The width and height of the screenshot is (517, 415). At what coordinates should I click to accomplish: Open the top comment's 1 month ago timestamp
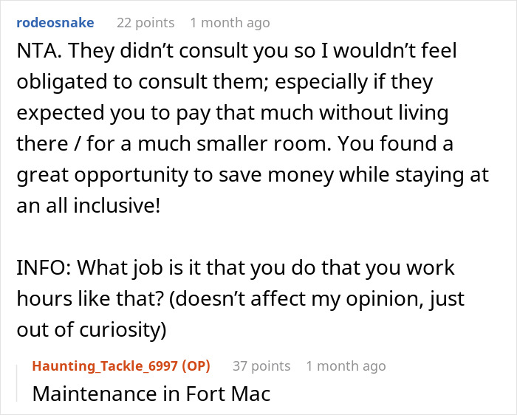click(x=230, y=23)
